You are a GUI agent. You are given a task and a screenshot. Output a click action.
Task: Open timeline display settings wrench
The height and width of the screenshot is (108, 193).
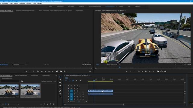80,80
